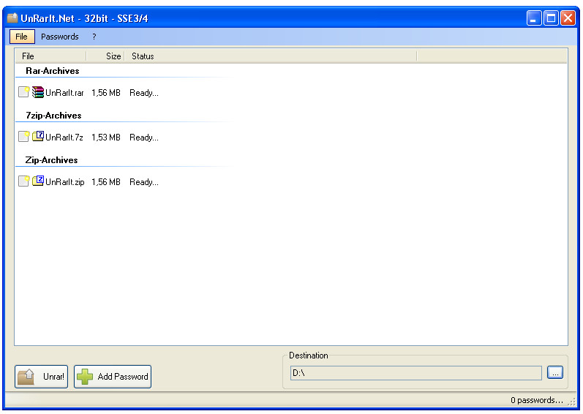The image size is (583, 414).
Task: Click the zip archive icon beside UnRarIt.zip
Action: coord(38,181)
